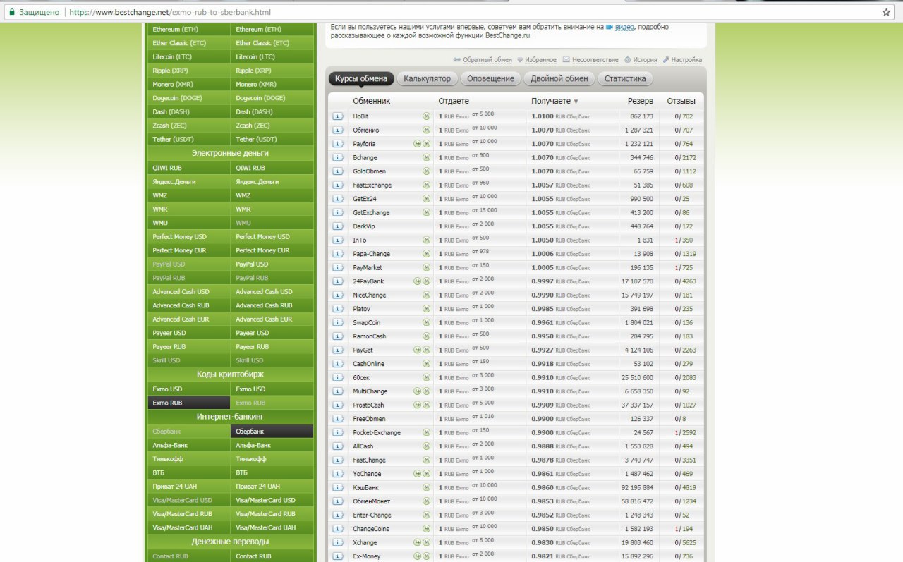
Task: Bookmark page with the star icon
Action: (886, 12)
